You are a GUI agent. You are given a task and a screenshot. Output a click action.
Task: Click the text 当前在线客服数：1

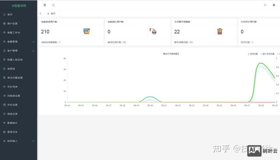(51, 42)
